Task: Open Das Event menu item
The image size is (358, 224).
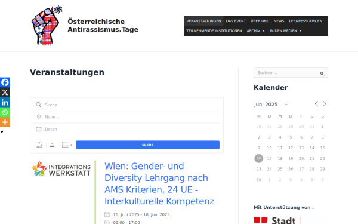Action: (x=236, y=21)
